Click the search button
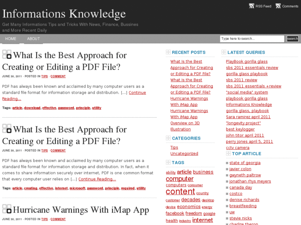 pos(293,39)
